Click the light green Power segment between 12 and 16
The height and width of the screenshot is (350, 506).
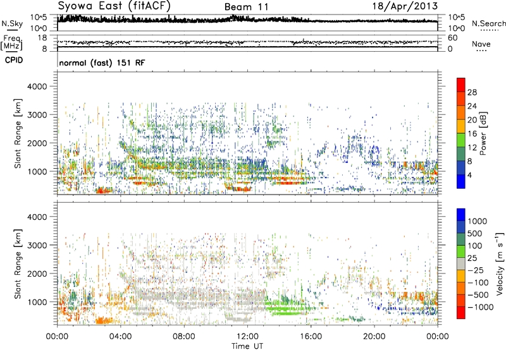[x=461, y=140]
